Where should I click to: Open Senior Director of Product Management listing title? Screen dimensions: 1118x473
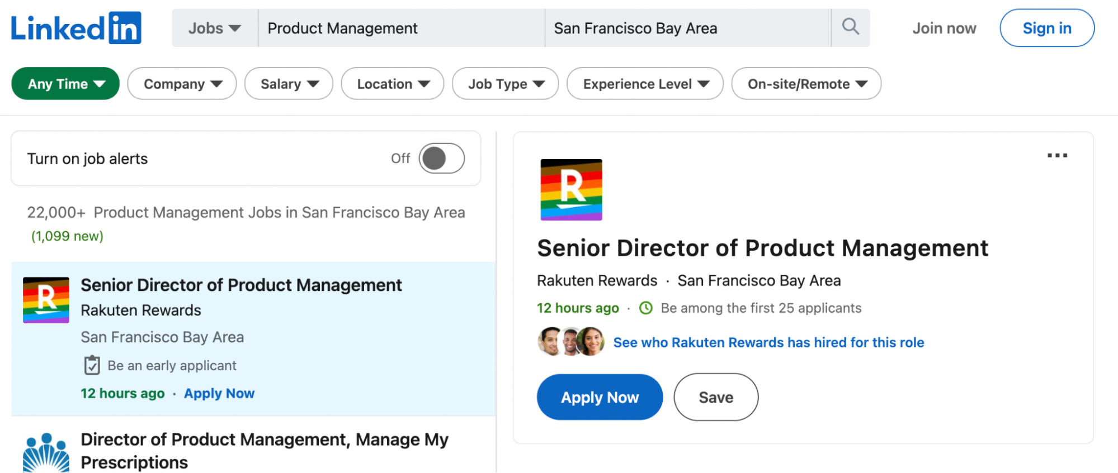(241, 285)
